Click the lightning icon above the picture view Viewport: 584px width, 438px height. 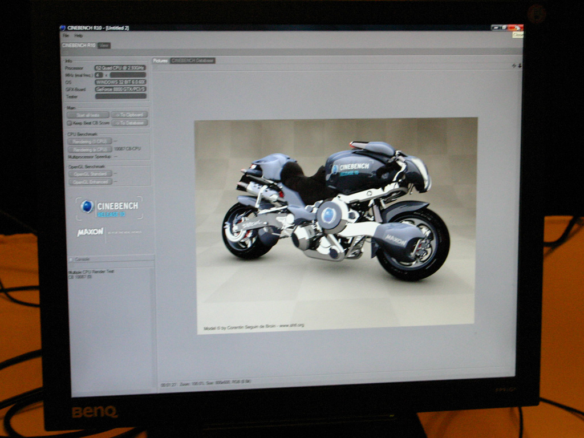[x=514, y=66]
